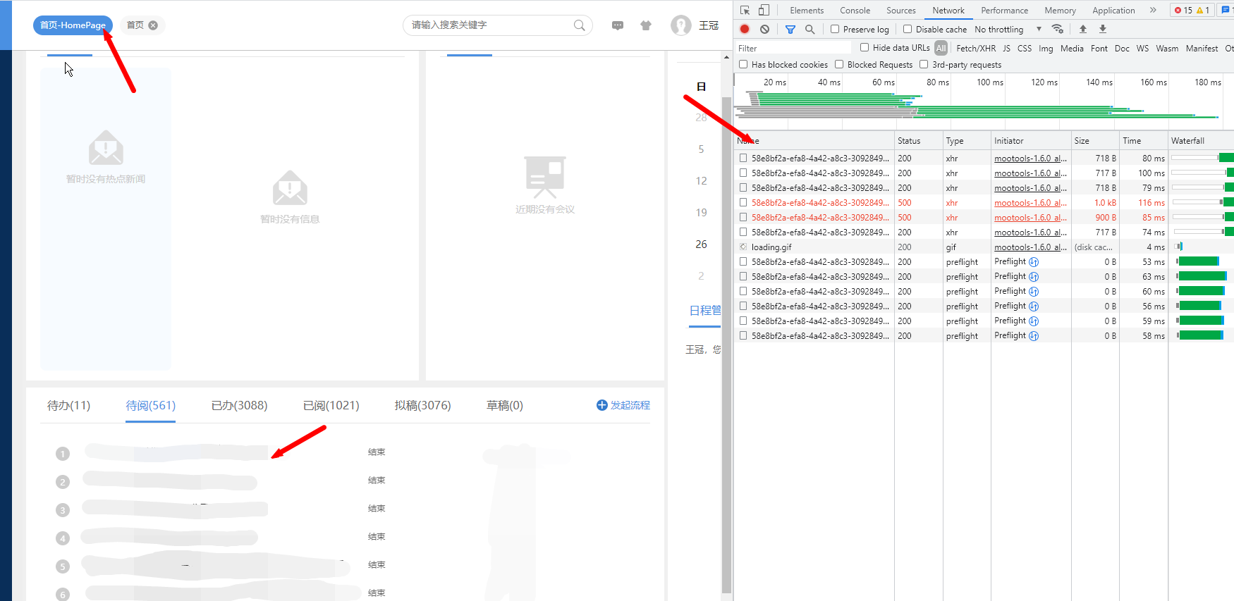Click the 发起流程 link

pos(630,405)
